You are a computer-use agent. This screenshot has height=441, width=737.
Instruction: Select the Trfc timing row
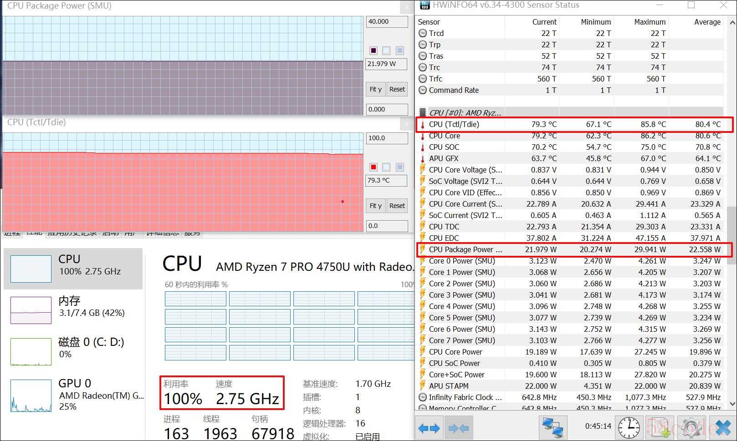coord(569,79)
